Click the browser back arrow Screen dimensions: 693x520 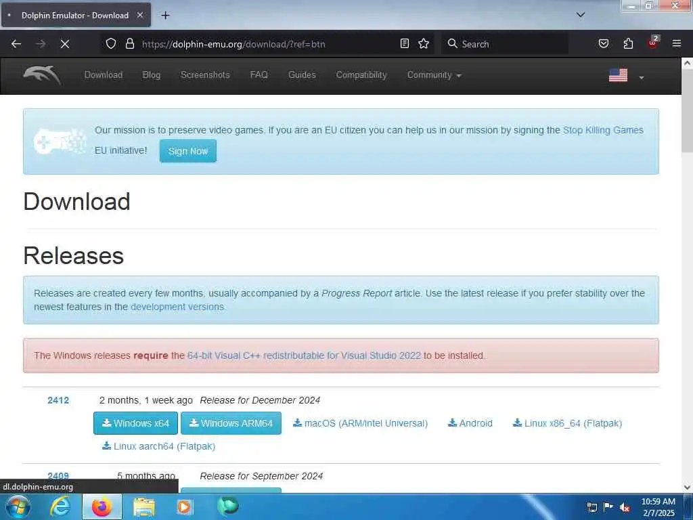tap(16, 44)
